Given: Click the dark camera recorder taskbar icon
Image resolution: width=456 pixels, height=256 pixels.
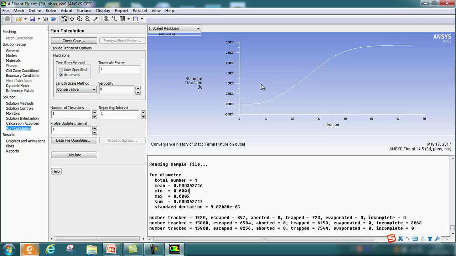Looking at the screenshot, I should pos(154,249).
